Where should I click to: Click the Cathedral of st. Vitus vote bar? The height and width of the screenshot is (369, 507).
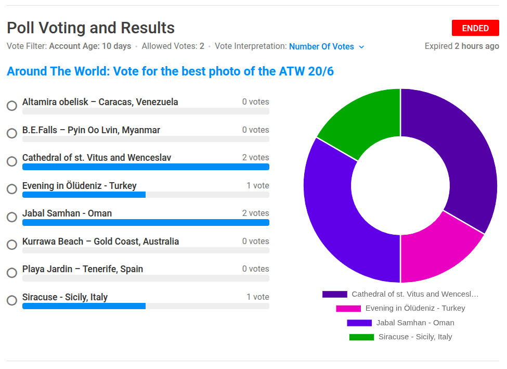(146, 167)
